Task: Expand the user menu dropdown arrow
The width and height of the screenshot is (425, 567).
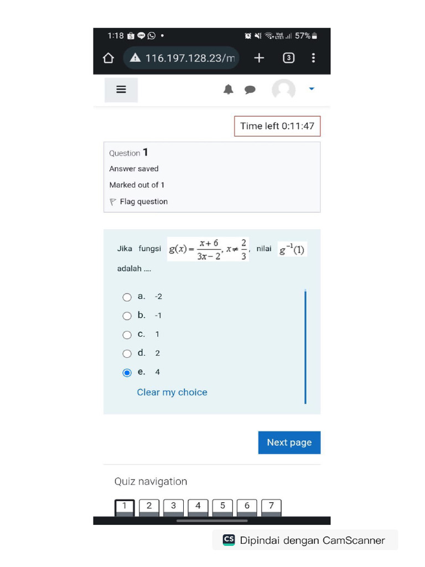Action: [x=312, y=89]
